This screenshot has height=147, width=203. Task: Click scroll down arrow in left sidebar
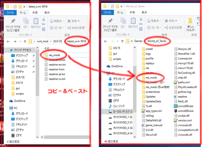click(x=37, y=137)
